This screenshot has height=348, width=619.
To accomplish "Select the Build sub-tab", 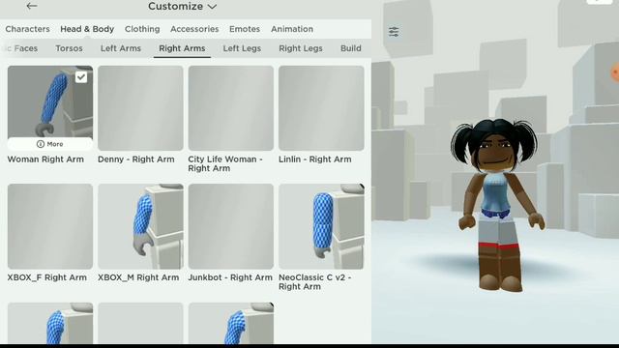I will 350,48.
